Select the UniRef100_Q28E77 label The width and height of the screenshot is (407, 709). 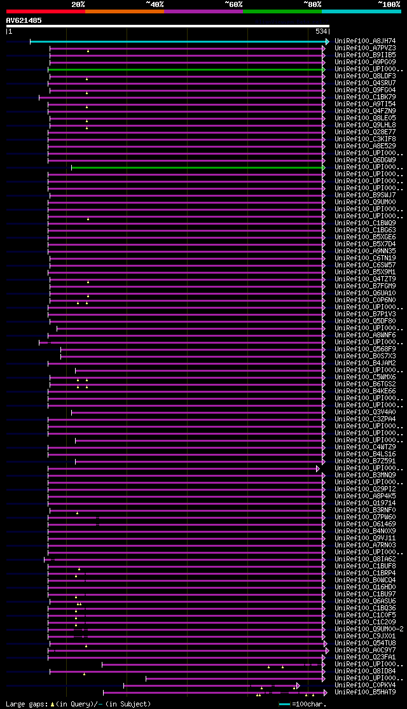(366, 132)
